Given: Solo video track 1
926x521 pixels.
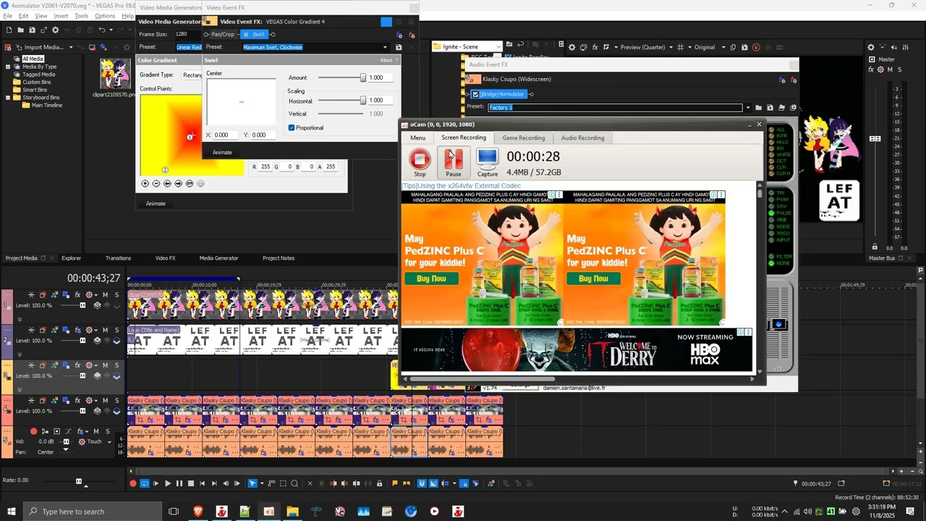Looking at the screenshot, I should click(x=116, y=295).
